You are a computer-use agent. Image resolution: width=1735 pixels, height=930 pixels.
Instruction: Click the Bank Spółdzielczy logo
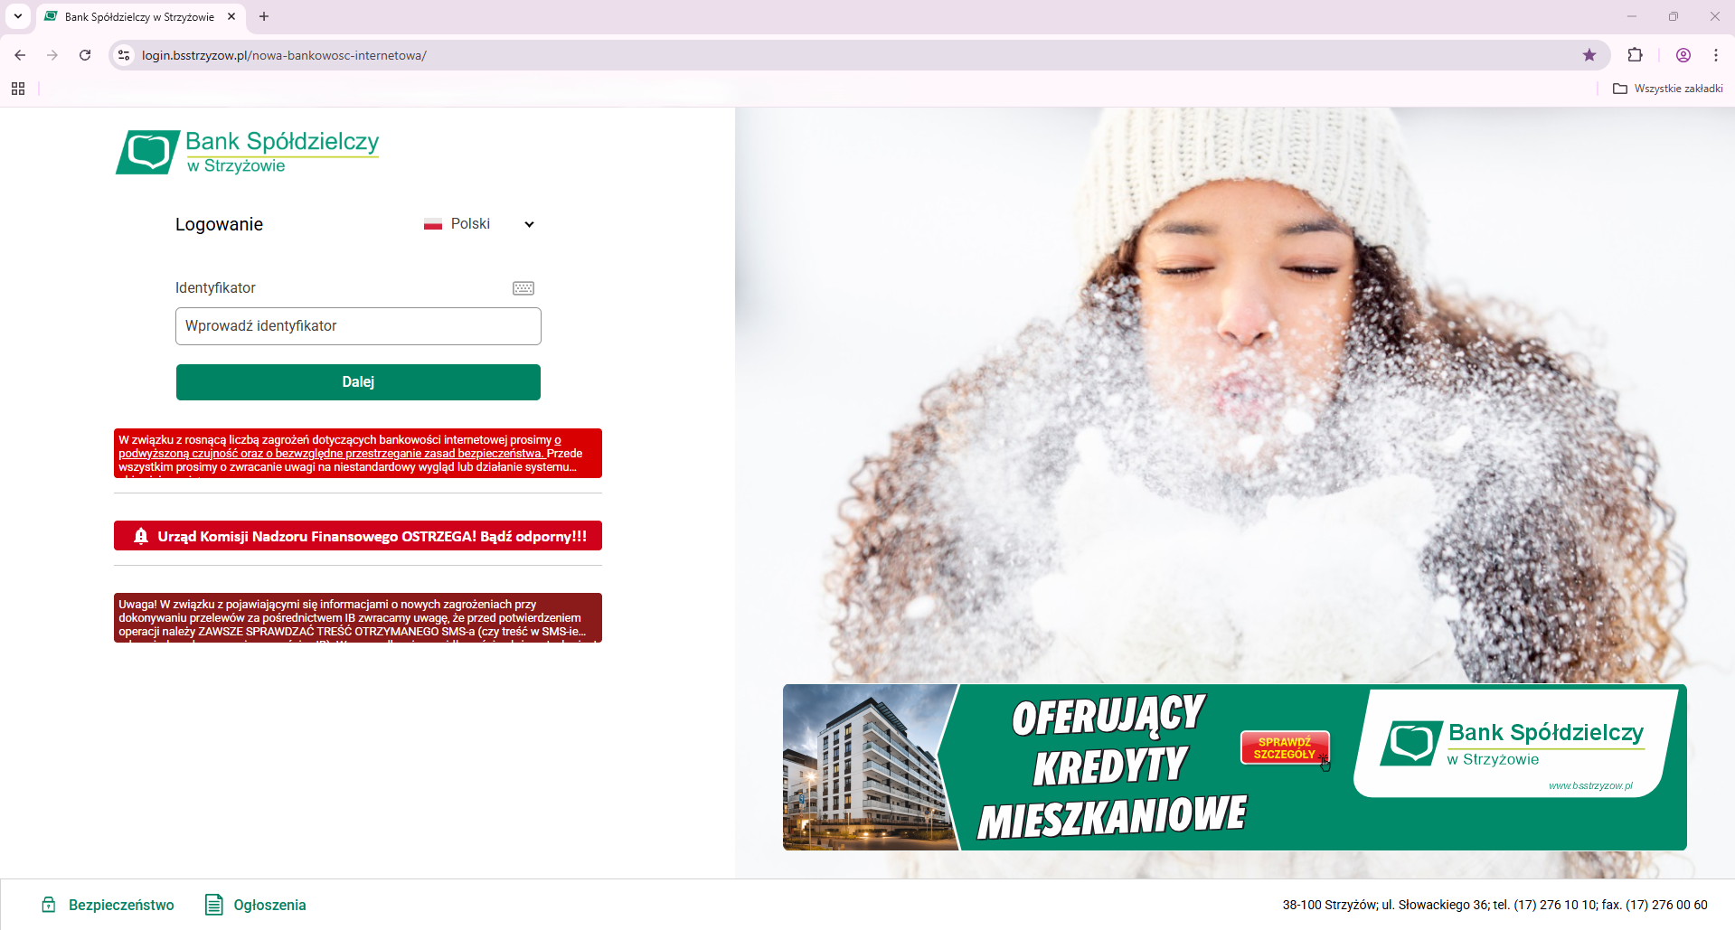point(247,152)
